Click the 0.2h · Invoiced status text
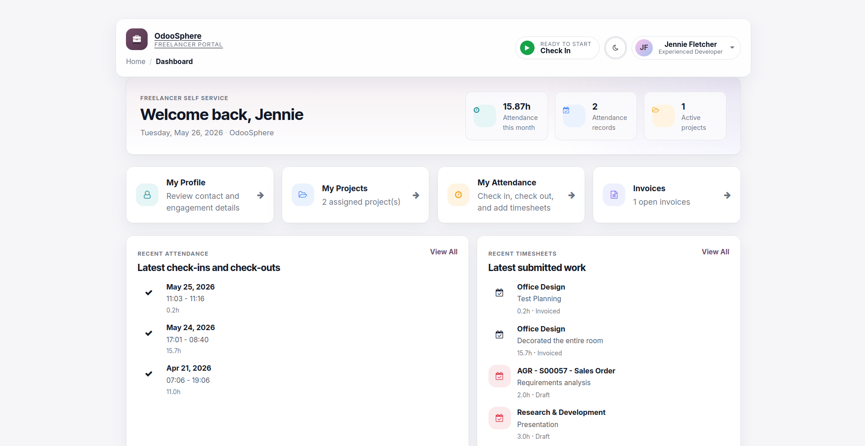This screenshot has width=865, height=446. [x=539, y=311]
